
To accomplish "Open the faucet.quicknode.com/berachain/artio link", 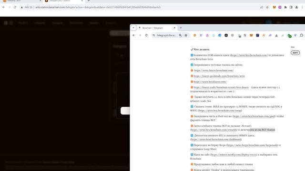I will pos(219,76).
